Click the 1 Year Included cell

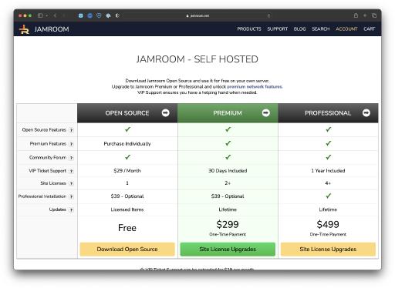pos(328,171)
